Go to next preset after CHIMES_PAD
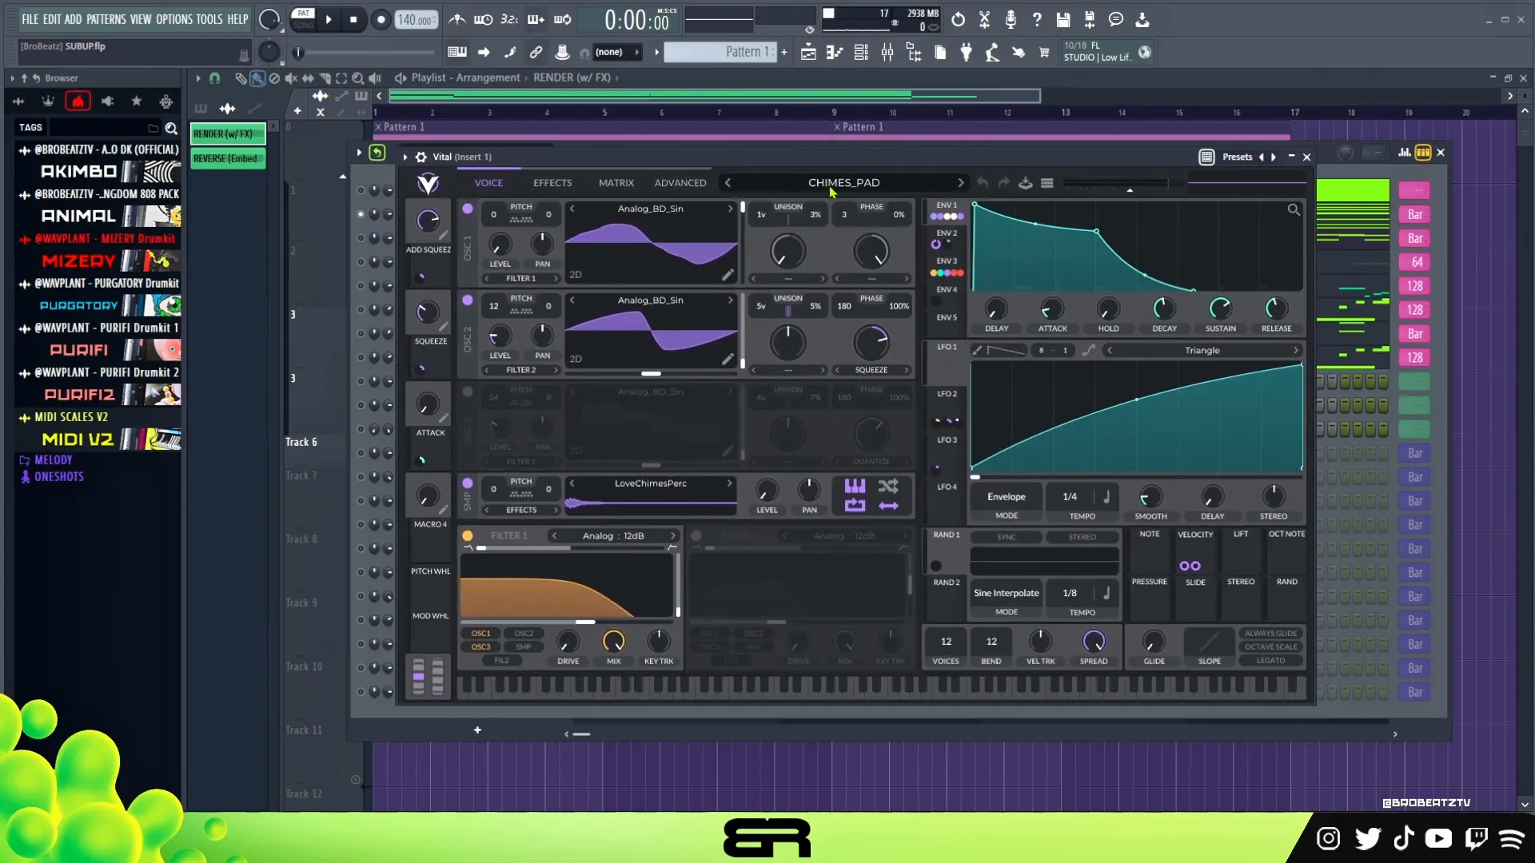The width and height of the screenshot is (1535, 863). 960,183
